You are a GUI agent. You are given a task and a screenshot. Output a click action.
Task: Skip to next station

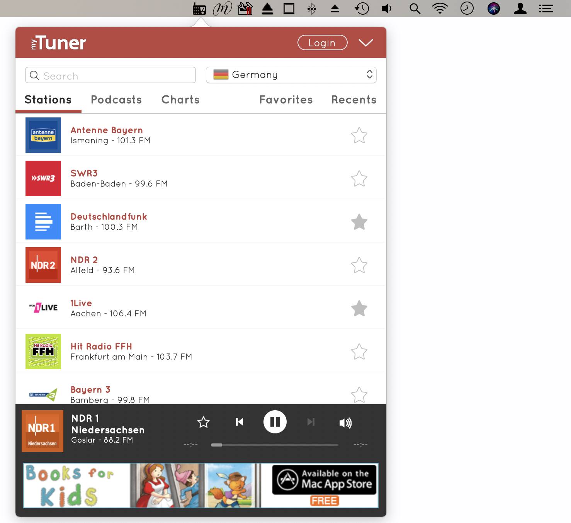[311, 422]
